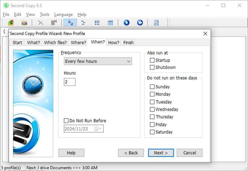Image resolution: width=248 pixels, height=171 pixels.
Task: Switch to the Which files? tab
Action: click(55, 42)
